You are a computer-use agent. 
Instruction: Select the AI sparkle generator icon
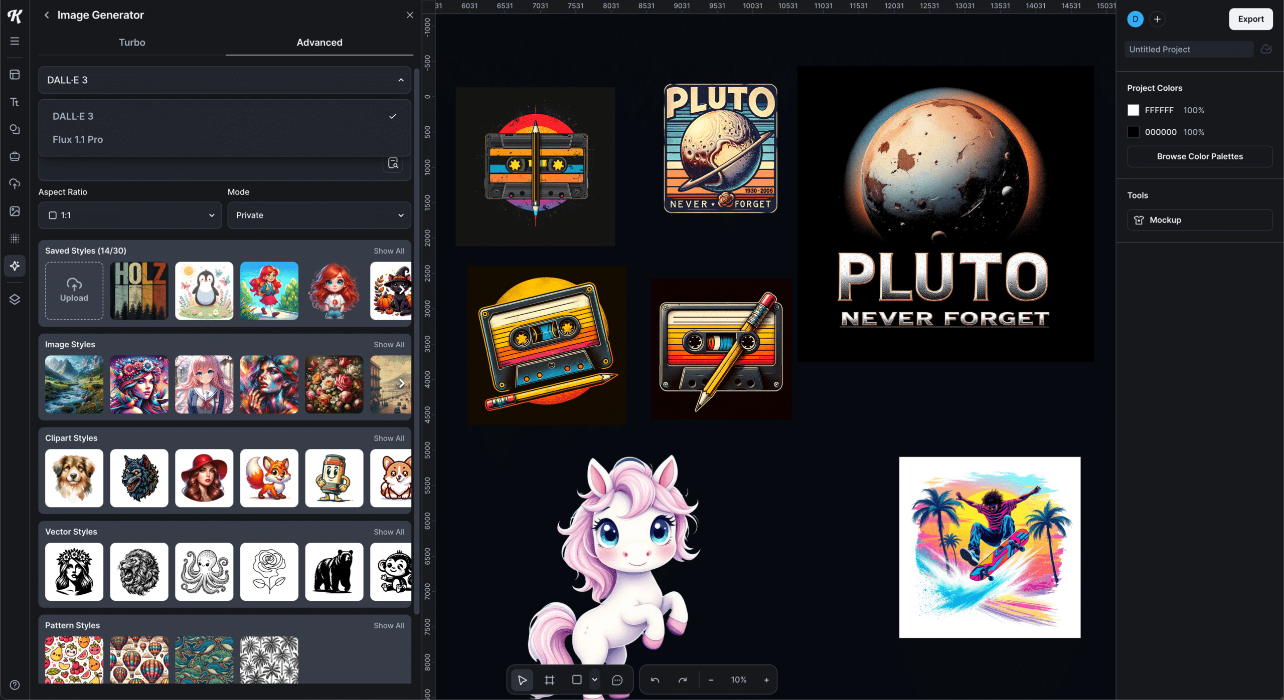pos(15,266)
